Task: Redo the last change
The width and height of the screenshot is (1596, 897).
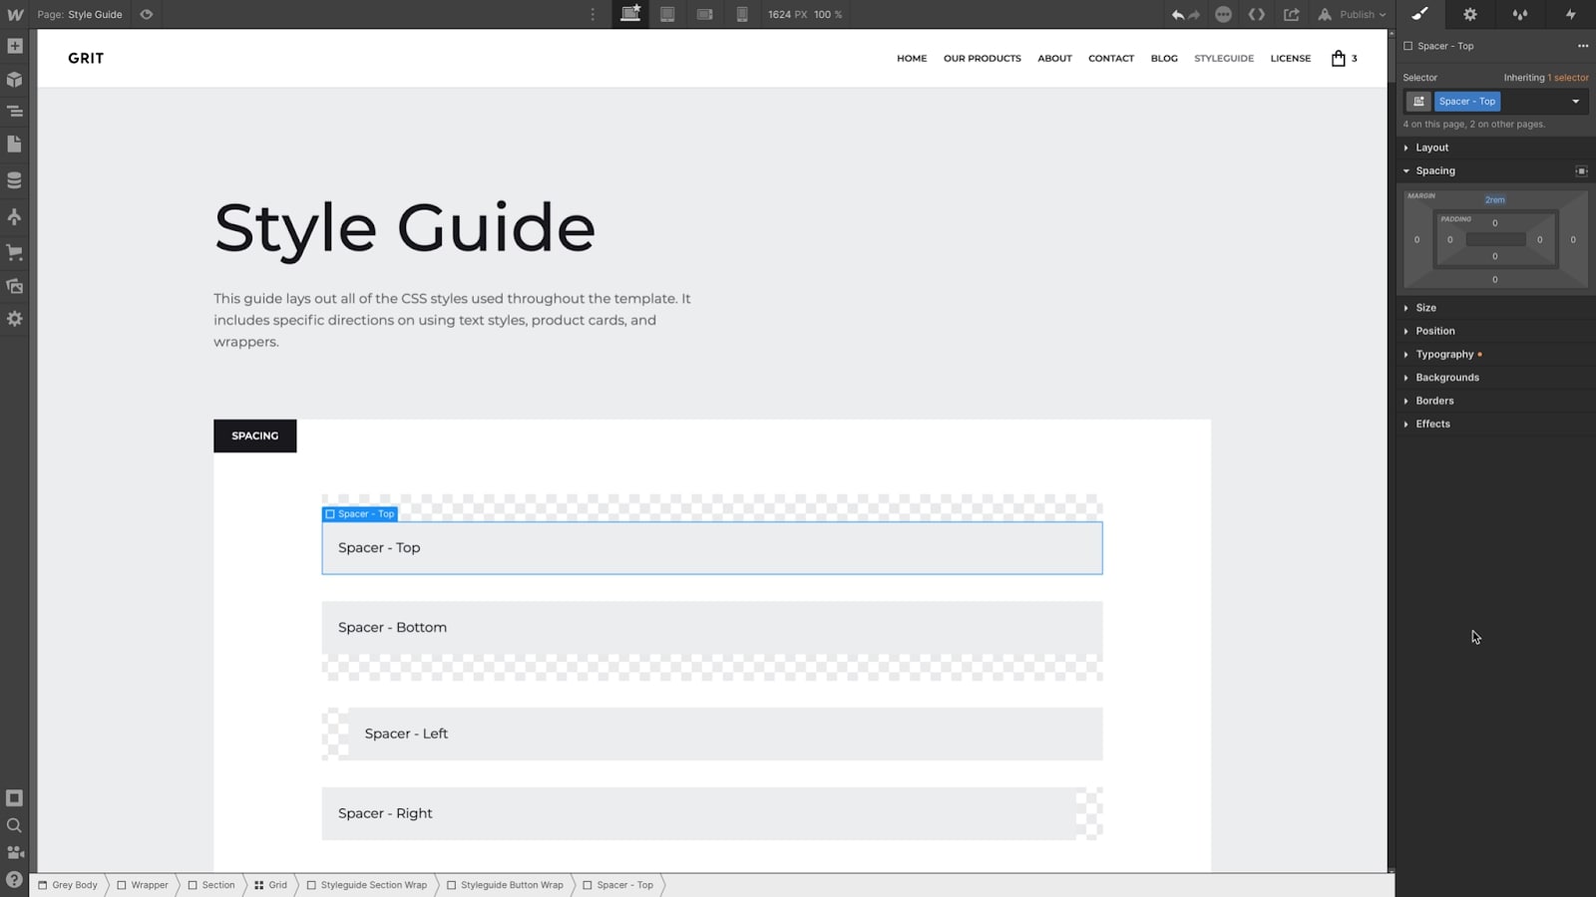Action: tap(1194, 14)
